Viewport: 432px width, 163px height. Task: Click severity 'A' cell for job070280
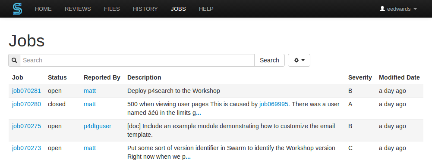point(350,104)
